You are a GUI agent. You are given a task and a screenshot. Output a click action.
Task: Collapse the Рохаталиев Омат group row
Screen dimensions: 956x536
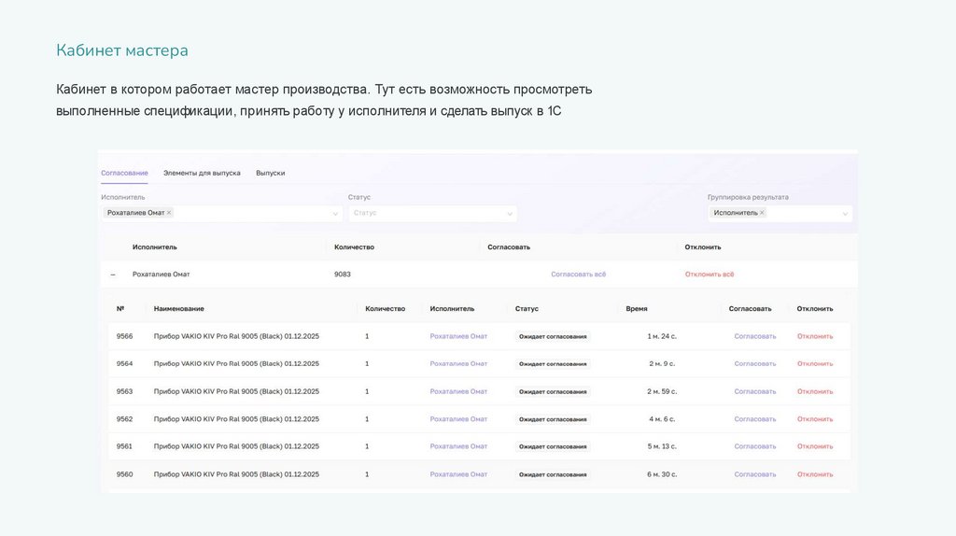tap(113, 275)
